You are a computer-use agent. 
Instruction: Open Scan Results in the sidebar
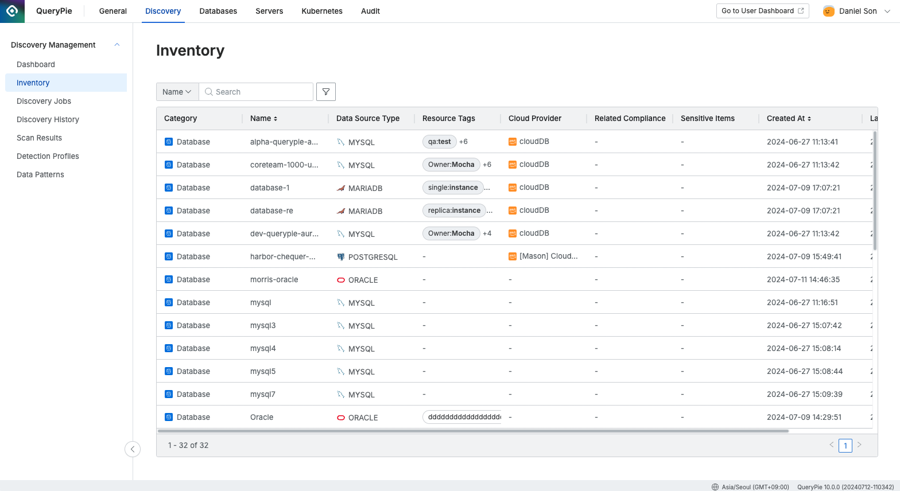(39, 138)
